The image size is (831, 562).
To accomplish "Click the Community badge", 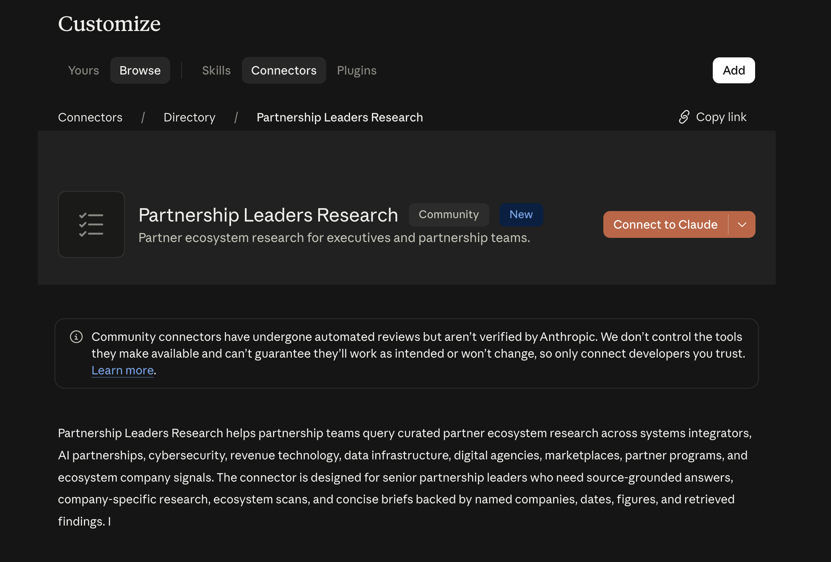I will tap(449, 215).
